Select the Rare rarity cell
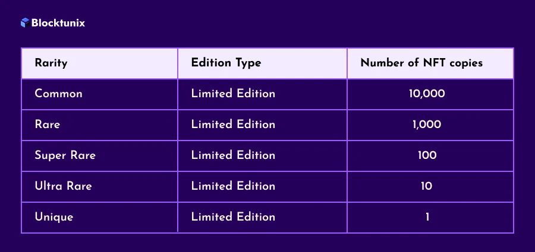The height and width of the screenshot is (252, 535). coord(48,125)
